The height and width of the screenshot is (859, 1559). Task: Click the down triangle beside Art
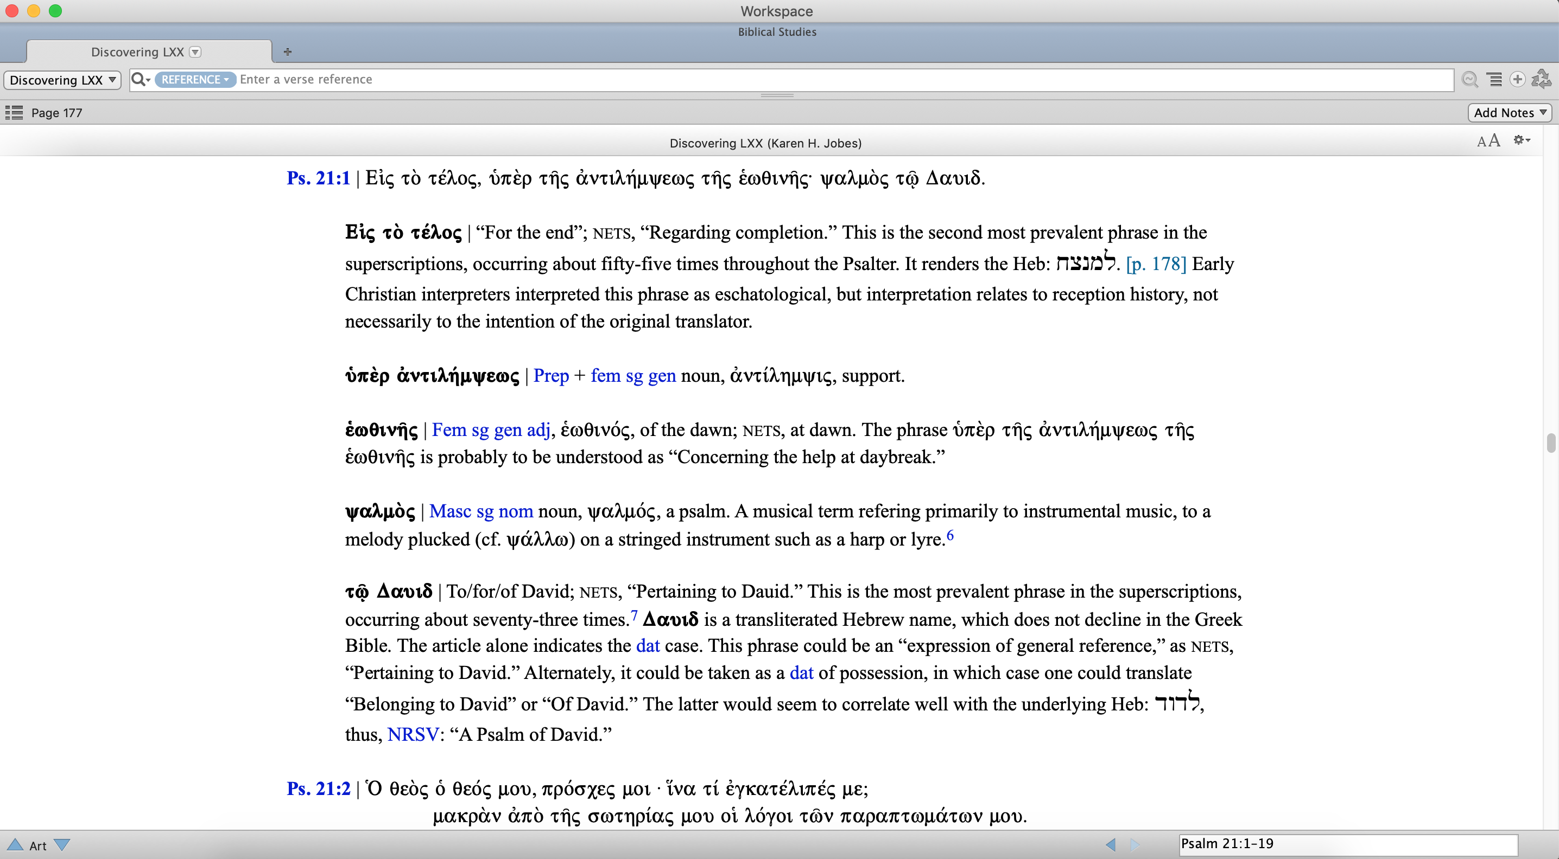(x=62, y=844)
